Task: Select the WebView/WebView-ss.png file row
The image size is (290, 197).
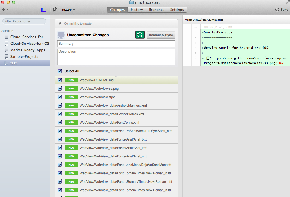Action: [x=116, y=89]
